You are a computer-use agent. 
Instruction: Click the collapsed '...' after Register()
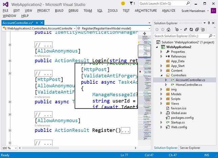tap(125, 131)
